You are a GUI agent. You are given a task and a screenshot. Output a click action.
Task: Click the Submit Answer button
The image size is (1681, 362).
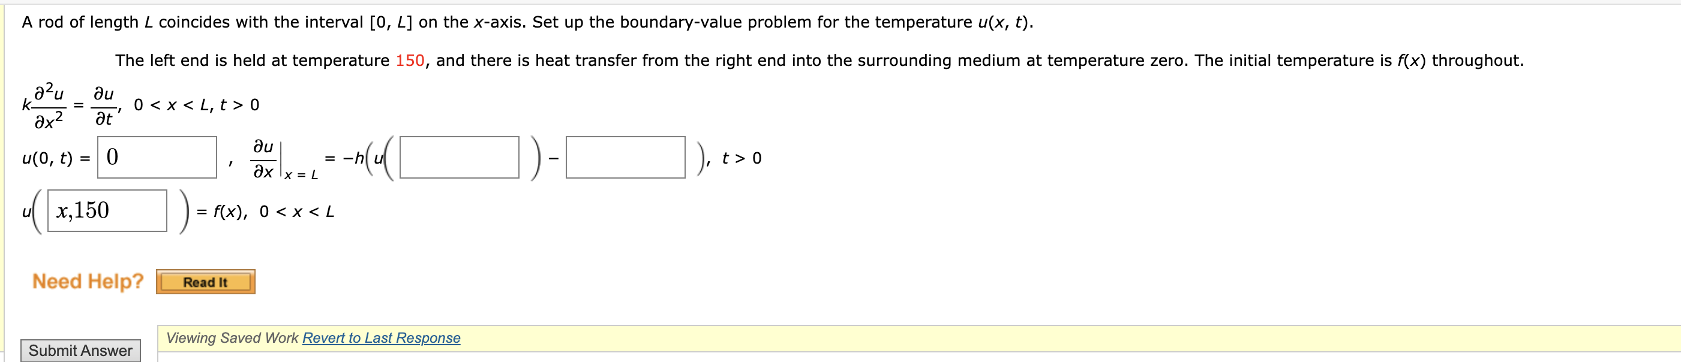[79, 350]
